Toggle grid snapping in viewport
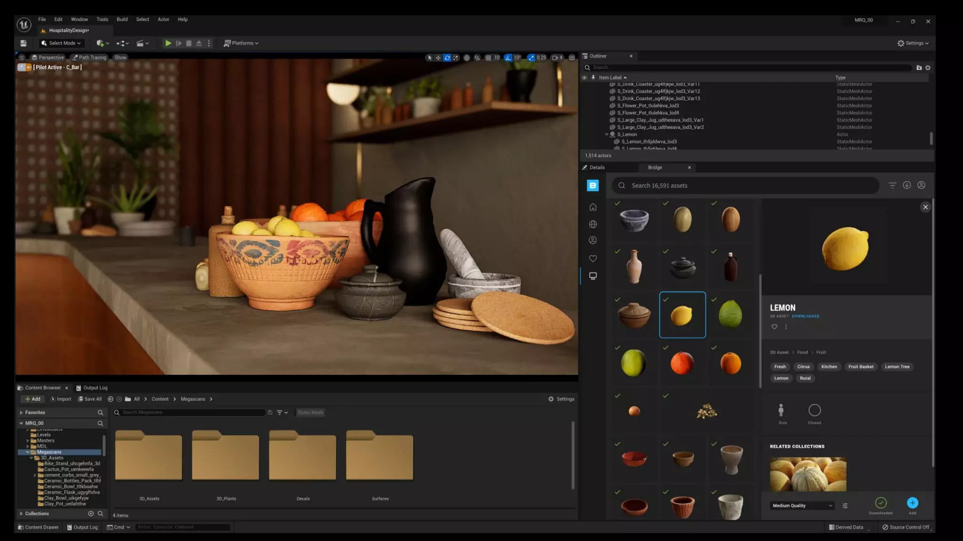Image resolution: width=963 pixels, height=541 pixels. [x=488, y=58]
